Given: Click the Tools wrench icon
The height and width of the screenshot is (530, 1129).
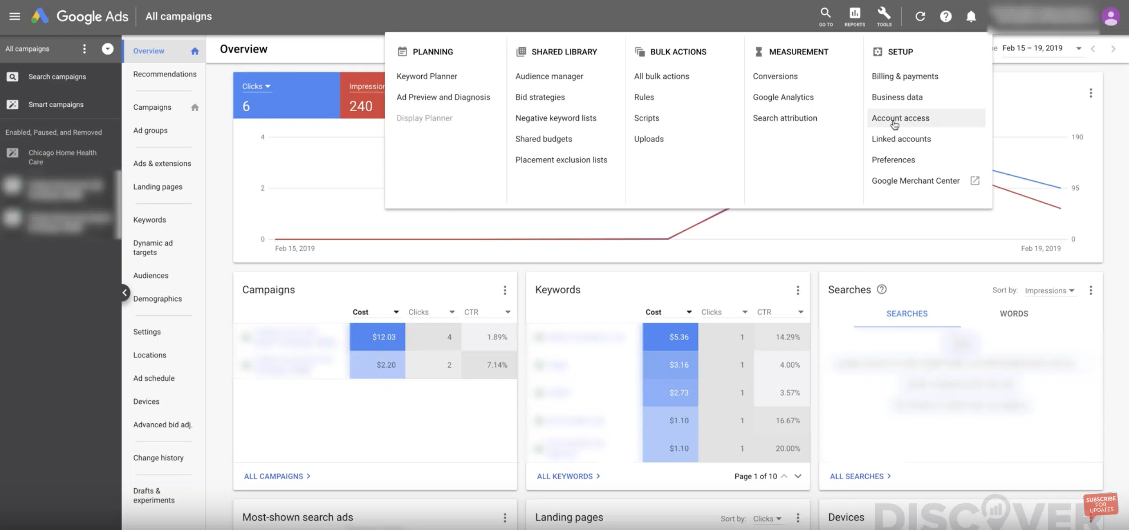Looking at the screenshot, I should tap(884, 17).
